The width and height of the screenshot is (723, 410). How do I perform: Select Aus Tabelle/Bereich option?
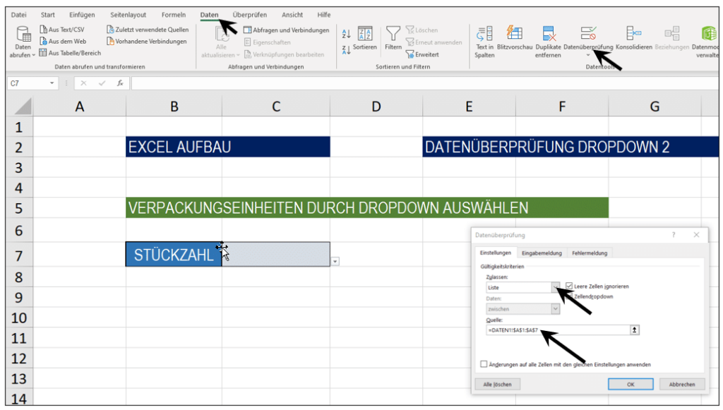pyautogui.click(x=70, y=53)
